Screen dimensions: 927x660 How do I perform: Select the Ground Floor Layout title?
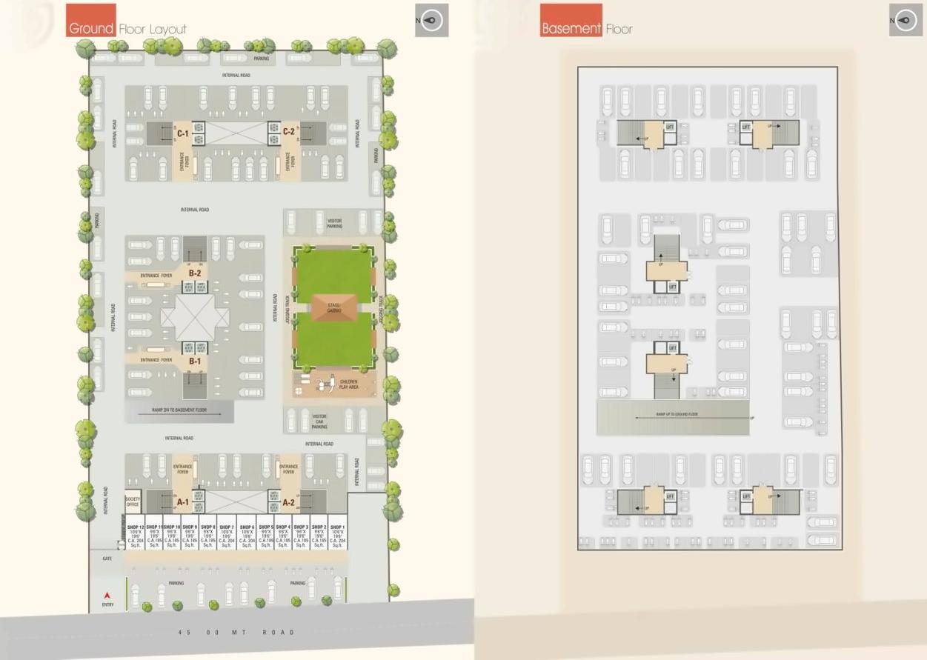126,27
